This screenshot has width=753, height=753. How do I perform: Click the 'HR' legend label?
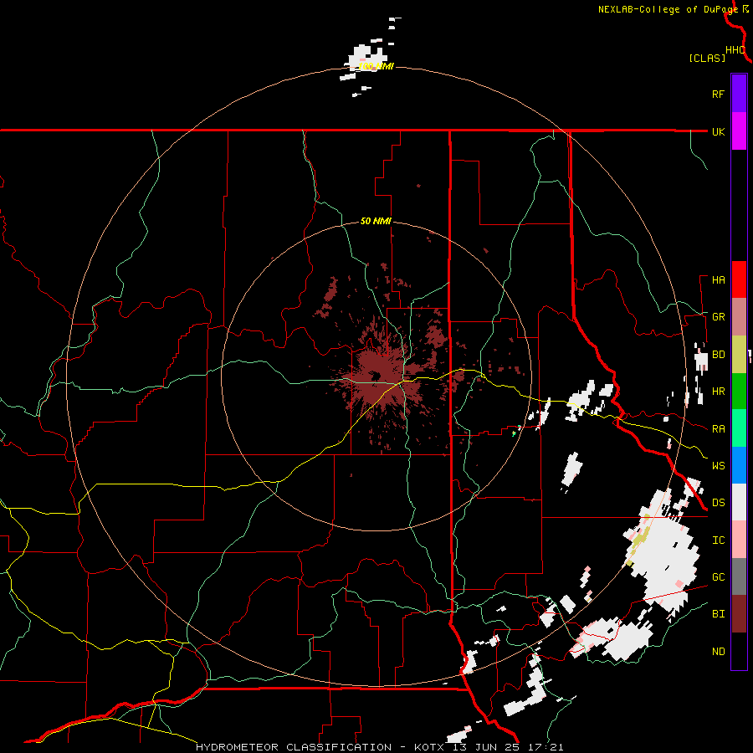pyautogui.click(x=718, y=392)
